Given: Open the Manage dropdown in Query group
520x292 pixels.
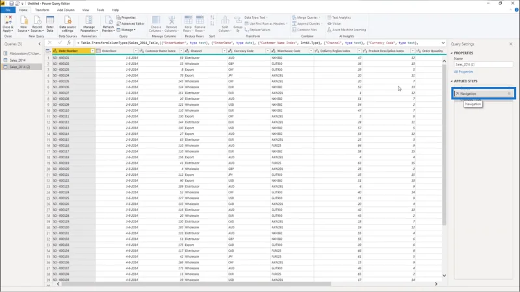Looking at the screenshot, I should pyautogui.click(x=126, y=30).
